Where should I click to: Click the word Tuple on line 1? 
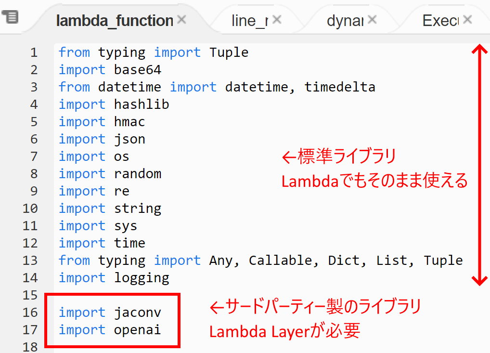coord(229,52)
